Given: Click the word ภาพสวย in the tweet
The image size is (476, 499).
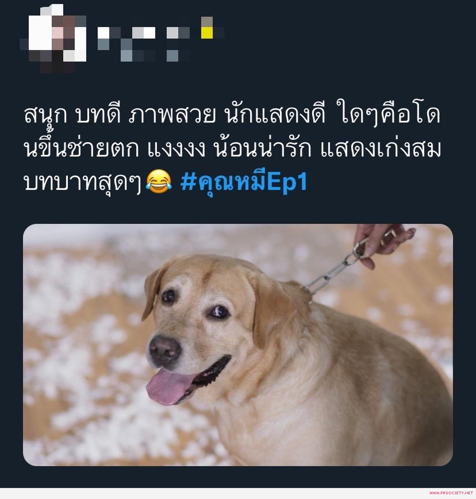Looking at the screenshot, I should coord(171,115).
